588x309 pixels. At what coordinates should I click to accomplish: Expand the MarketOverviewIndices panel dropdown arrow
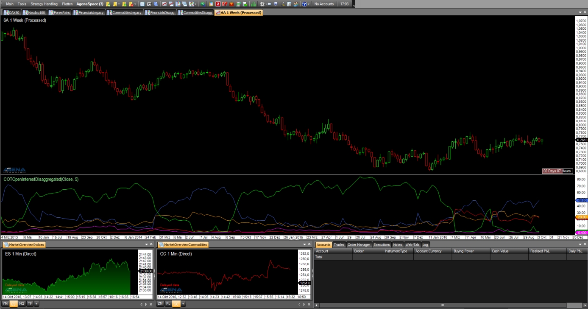pos(146,245)
